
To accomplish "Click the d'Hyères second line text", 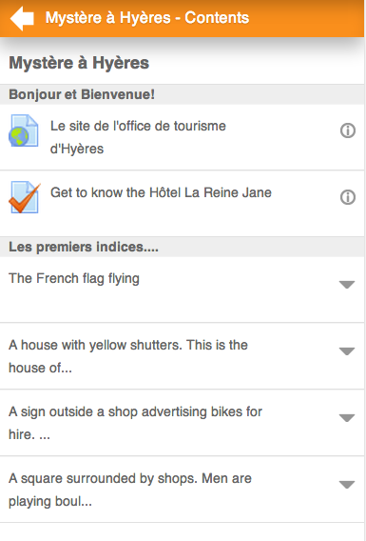I will coord(77,149).
